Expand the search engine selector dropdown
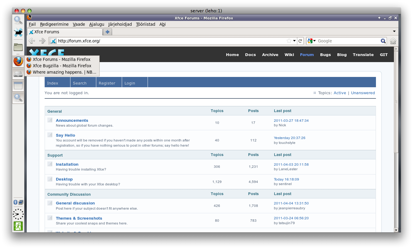The image size is (413, 249). pyautogui.click(x=312, y=41)
